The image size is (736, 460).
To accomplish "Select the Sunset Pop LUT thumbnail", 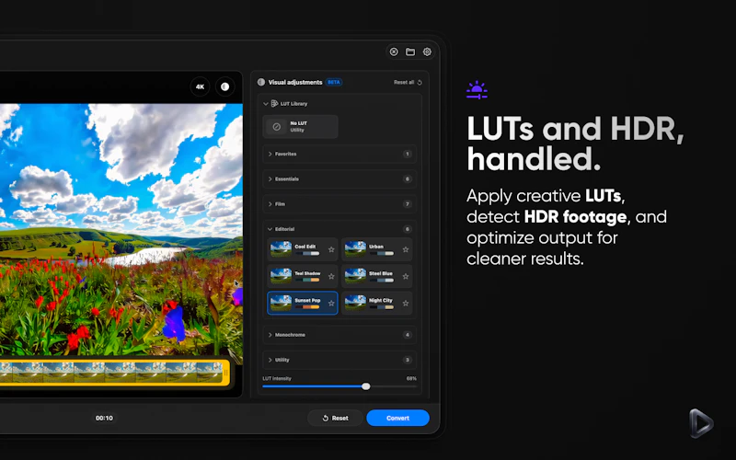I will [282, 303].
